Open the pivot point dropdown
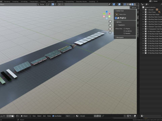The width and height of the screenshot is (162, 121). click(49, 4)
